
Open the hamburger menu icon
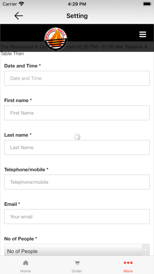pos(143,34)
